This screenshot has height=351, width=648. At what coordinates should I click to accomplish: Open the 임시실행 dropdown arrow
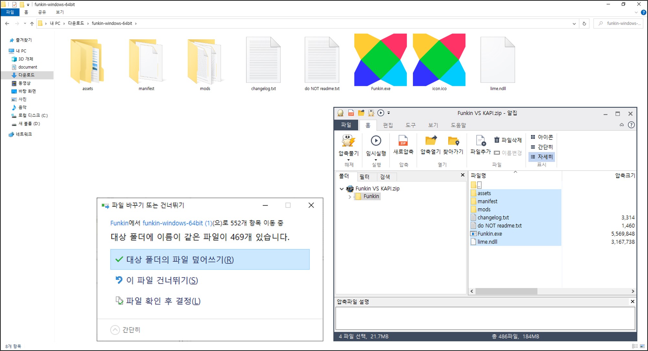(376, 160)
